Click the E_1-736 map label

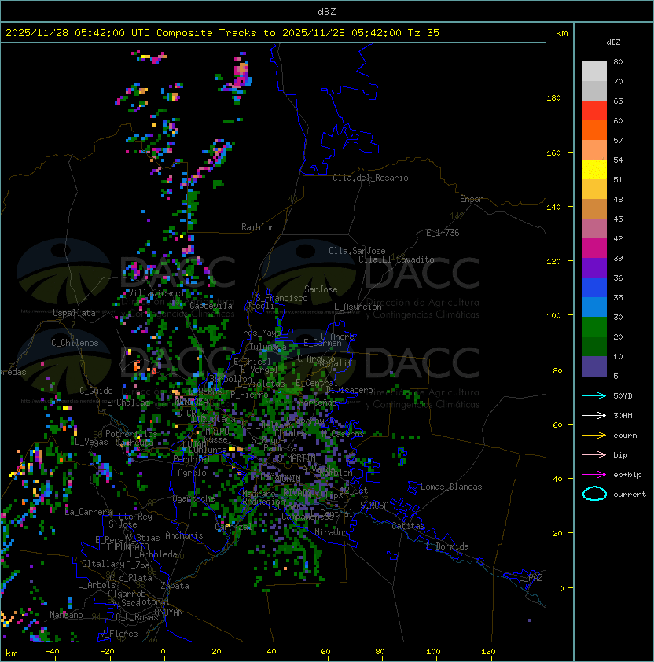(443, 233)
